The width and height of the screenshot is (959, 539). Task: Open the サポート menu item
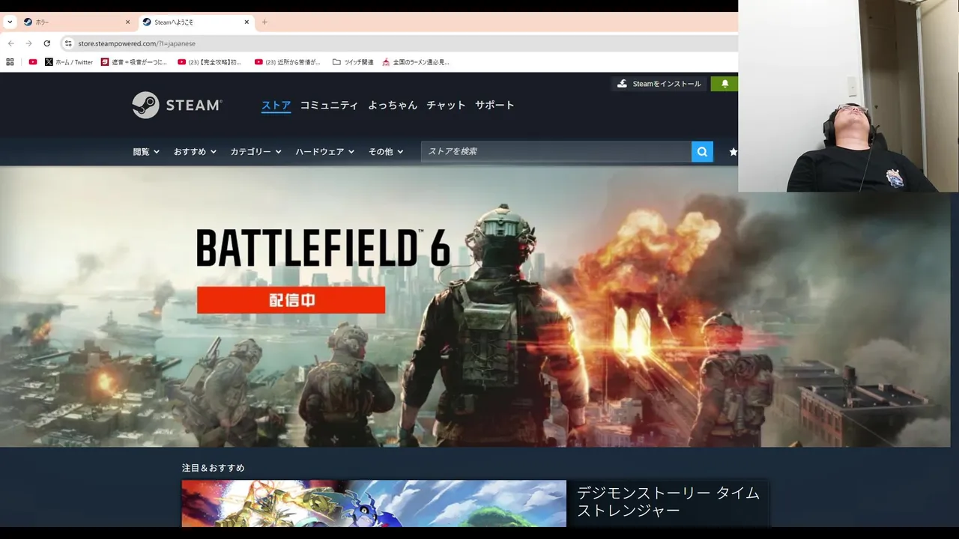click(494, 106)
